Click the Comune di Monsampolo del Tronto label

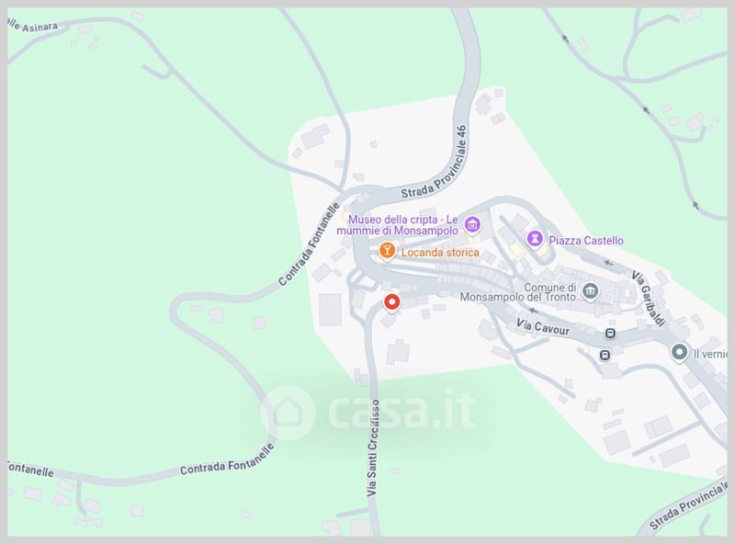point(518,292)
